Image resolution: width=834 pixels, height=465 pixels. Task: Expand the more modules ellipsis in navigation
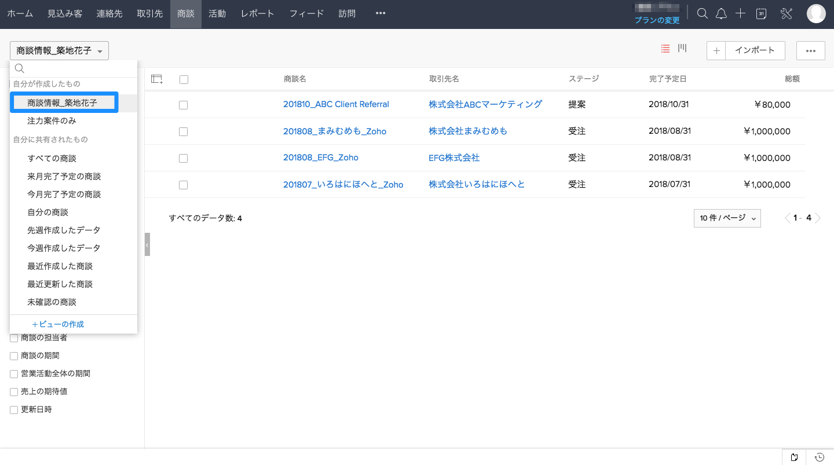(x=380, y=14)
